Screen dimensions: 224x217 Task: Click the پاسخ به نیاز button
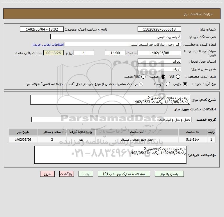(x=169, y=174)
